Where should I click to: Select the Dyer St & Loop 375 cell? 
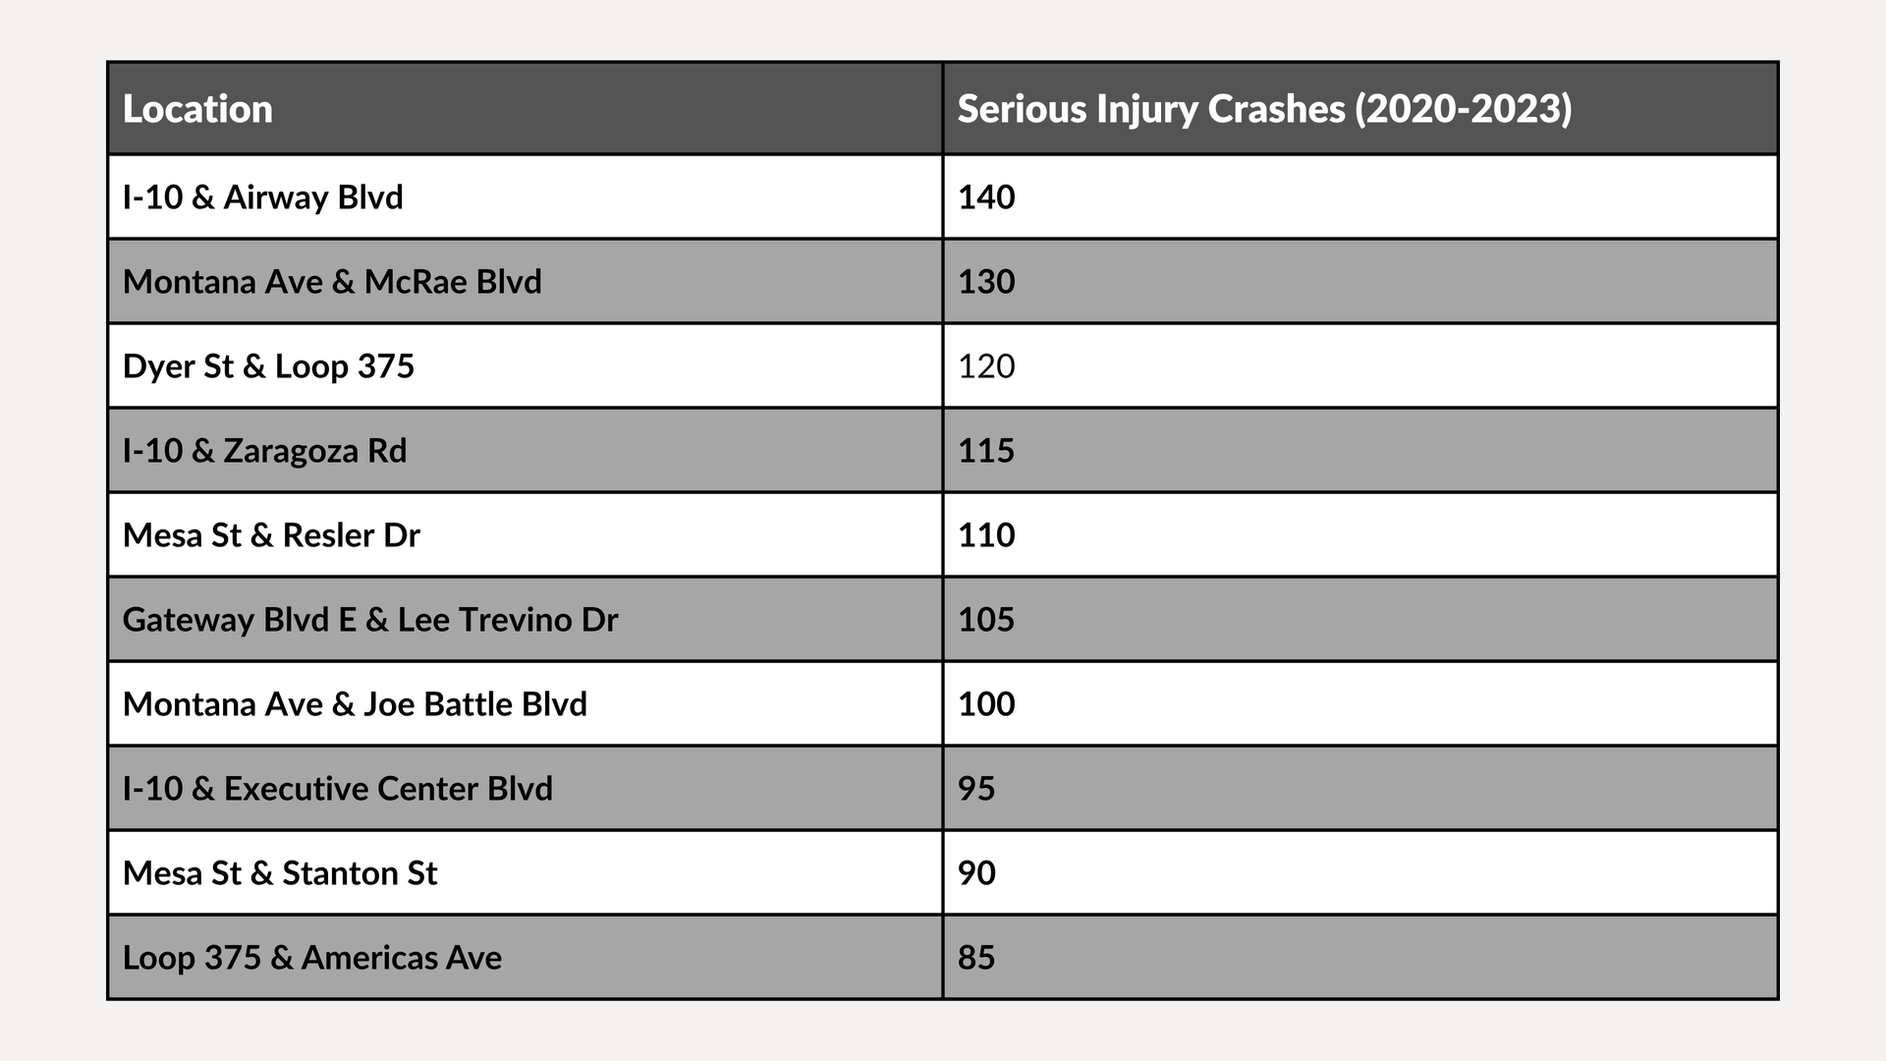coord(526,365)
